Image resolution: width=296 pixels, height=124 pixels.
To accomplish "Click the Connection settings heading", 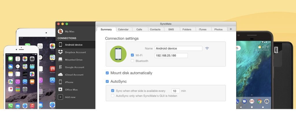I will coord(122,38).
